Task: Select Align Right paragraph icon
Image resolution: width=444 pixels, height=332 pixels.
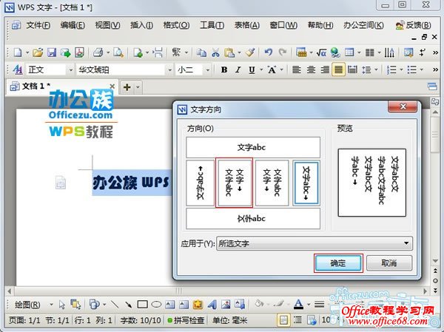Action: [x=325, y=70]
